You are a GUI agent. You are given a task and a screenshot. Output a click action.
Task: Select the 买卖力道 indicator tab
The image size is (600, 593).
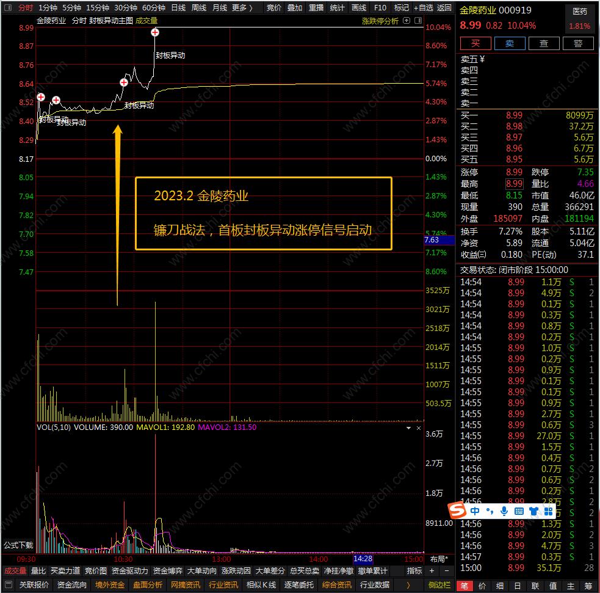[65, 571]
